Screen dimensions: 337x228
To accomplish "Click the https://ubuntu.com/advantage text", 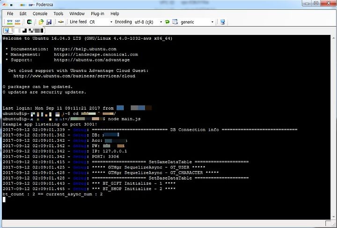I will point(92,60).
